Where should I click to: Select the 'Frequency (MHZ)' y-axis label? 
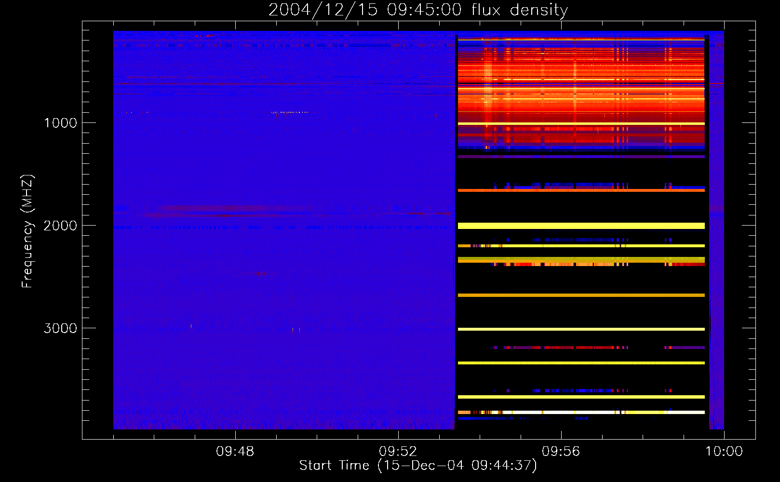(x=27, y=231)
